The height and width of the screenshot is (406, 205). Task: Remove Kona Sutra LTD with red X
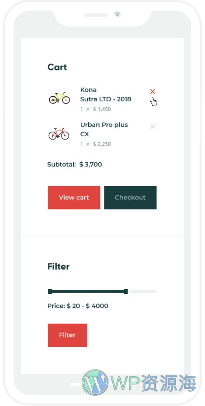tap(153, 91)
